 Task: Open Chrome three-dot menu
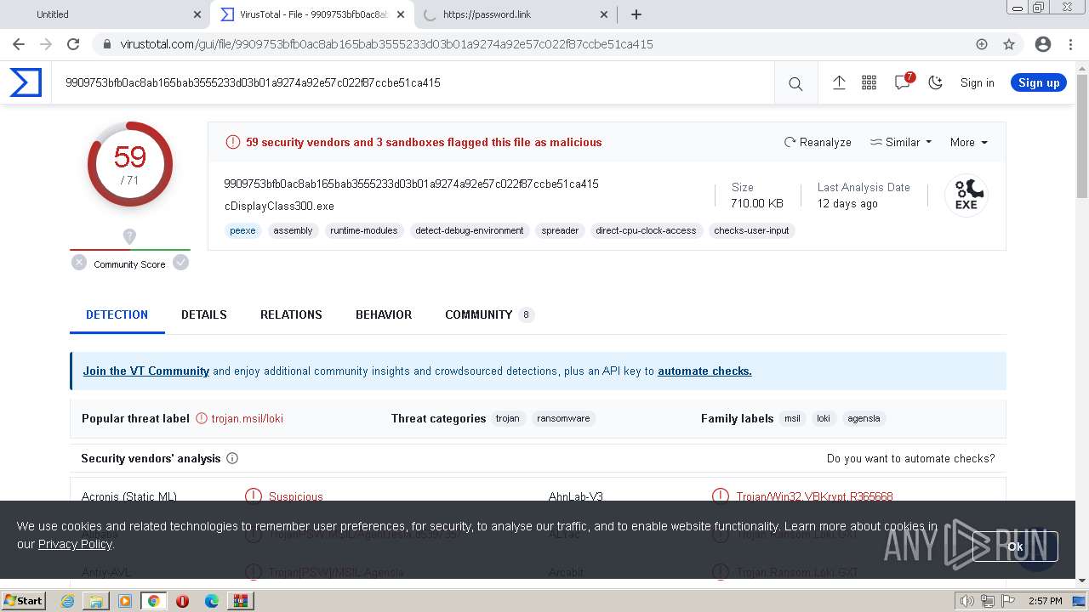tap(1070, 44)
